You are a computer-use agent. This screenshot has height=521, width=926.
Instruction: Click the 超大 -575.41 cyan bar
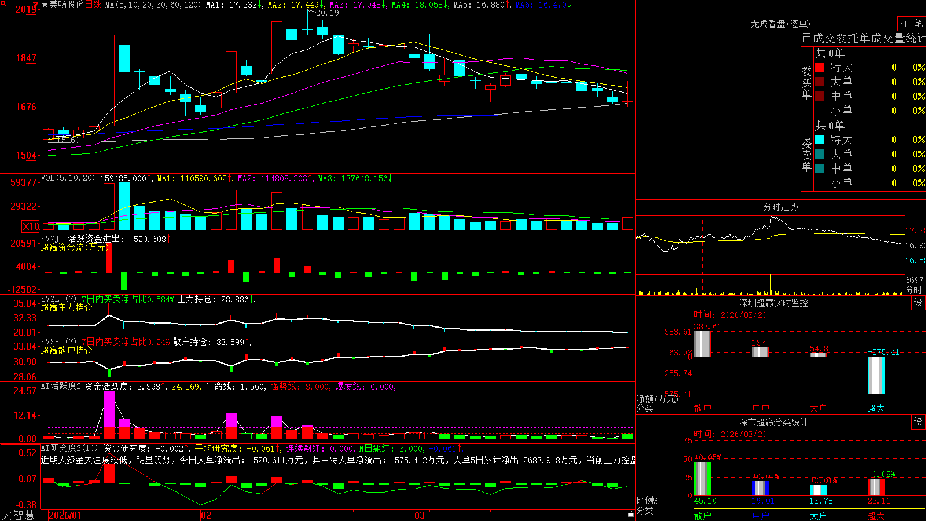coord(876,376)
